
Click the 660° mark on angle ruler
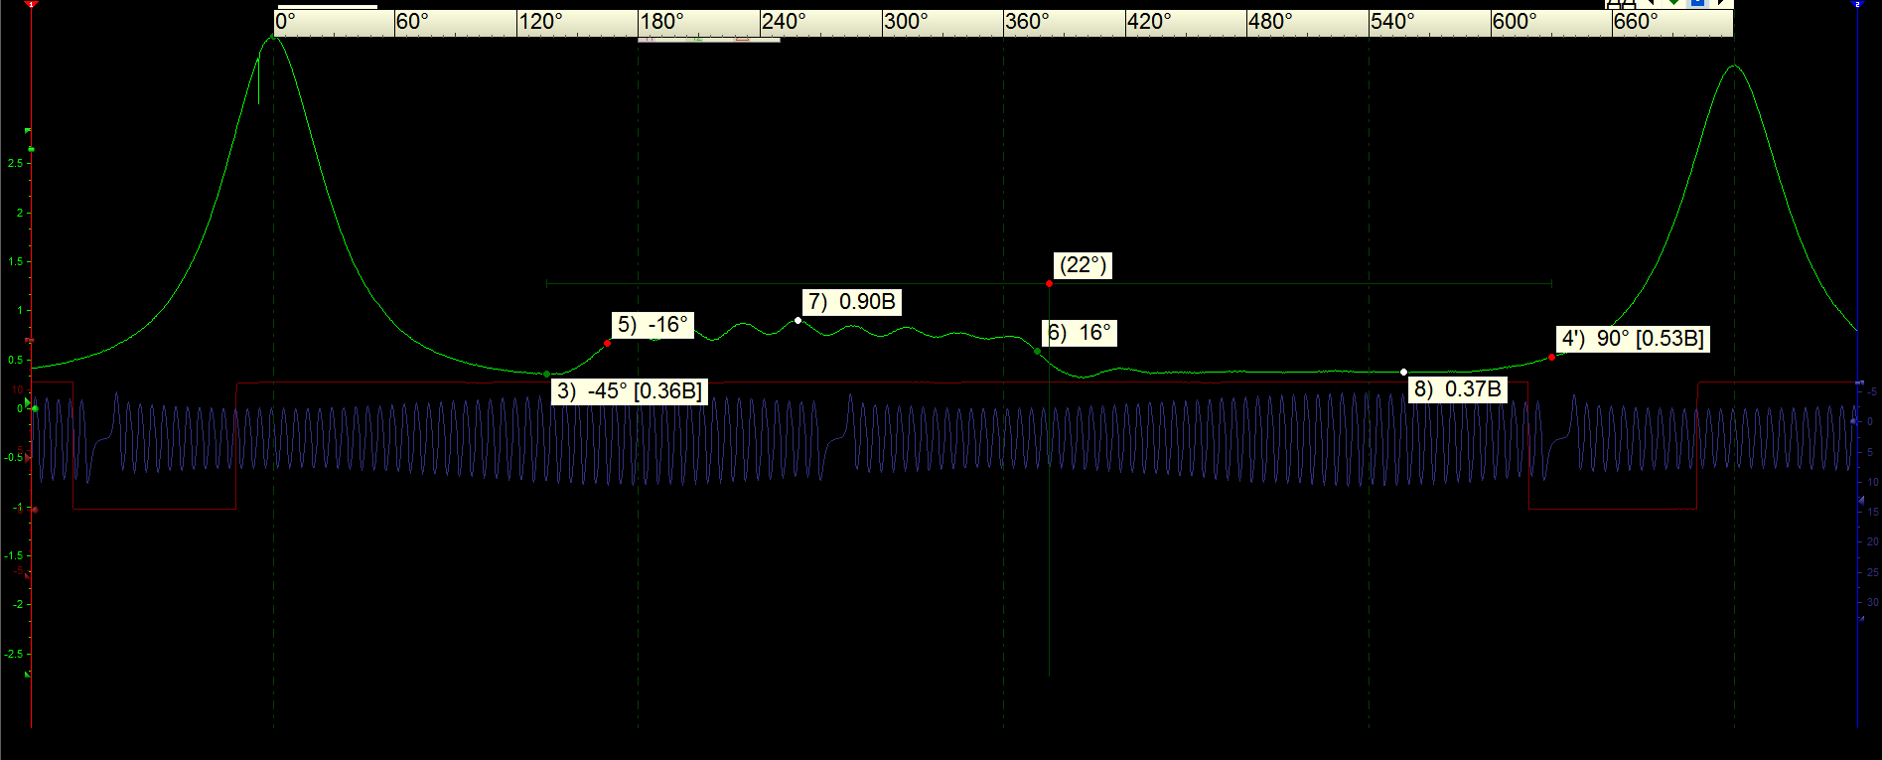point(1636,22)
